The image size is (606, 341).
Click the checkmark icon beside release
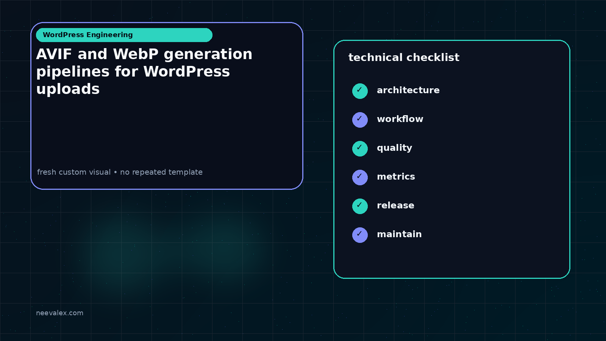click(x=360, y=206)
